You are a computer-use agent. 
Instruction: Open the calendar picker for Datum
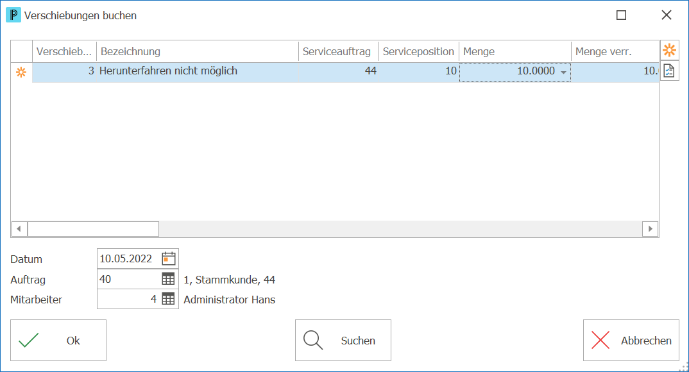(x=169, y=258)
